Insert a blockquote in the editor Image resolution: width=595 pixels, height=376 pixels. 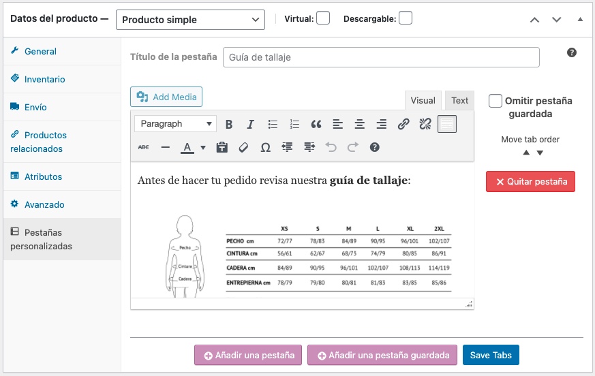[316, 124]
